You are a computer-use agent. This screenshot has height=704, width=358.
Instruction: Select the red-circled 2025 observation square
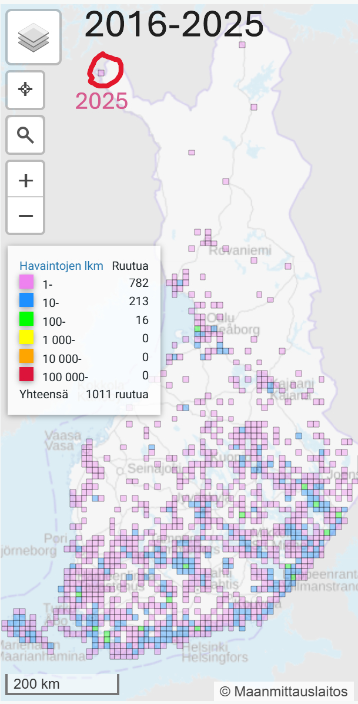[101, 73]
